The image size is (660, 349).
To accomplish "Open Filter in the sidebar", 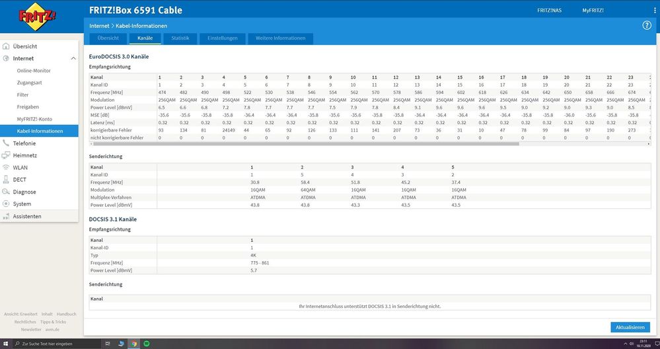I will click(x=22, y=95).
